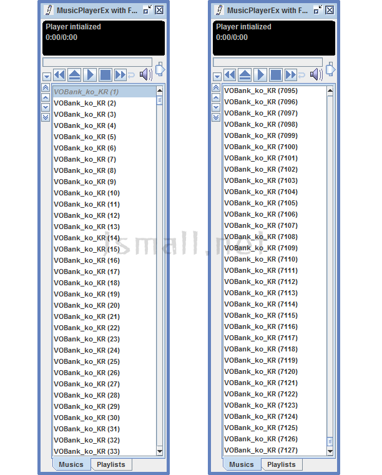Select track VOBank_ko_KR (7095)
The height and width of the screenshot is (475, 382).
click(x=275, y=91)
